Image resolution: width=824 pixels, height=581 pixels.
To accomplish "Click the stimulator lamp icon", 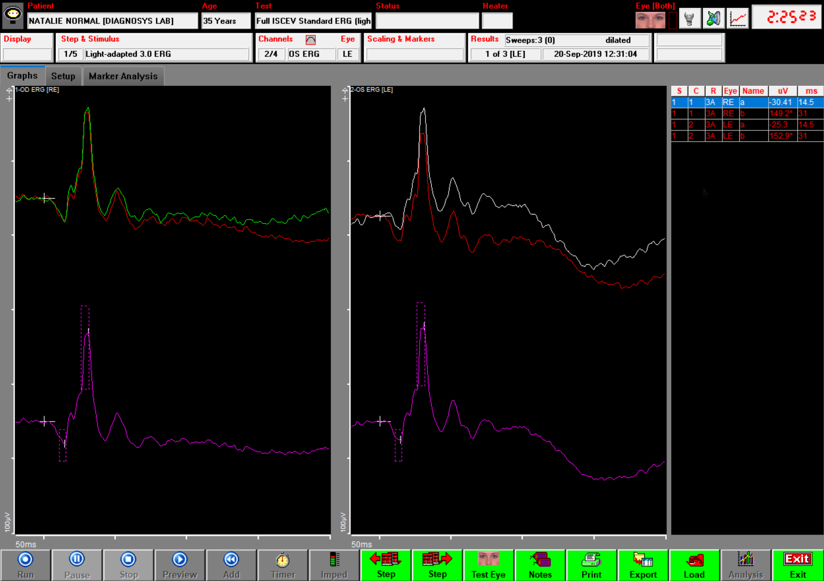I will 690,18.
